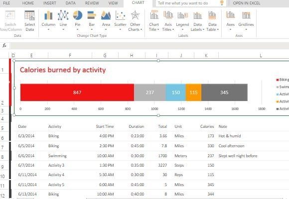
Task: Open the FILE tab
Action: pos(6,3)
